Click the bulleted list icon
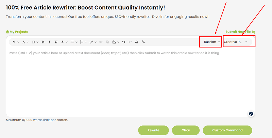 [72, 42]
